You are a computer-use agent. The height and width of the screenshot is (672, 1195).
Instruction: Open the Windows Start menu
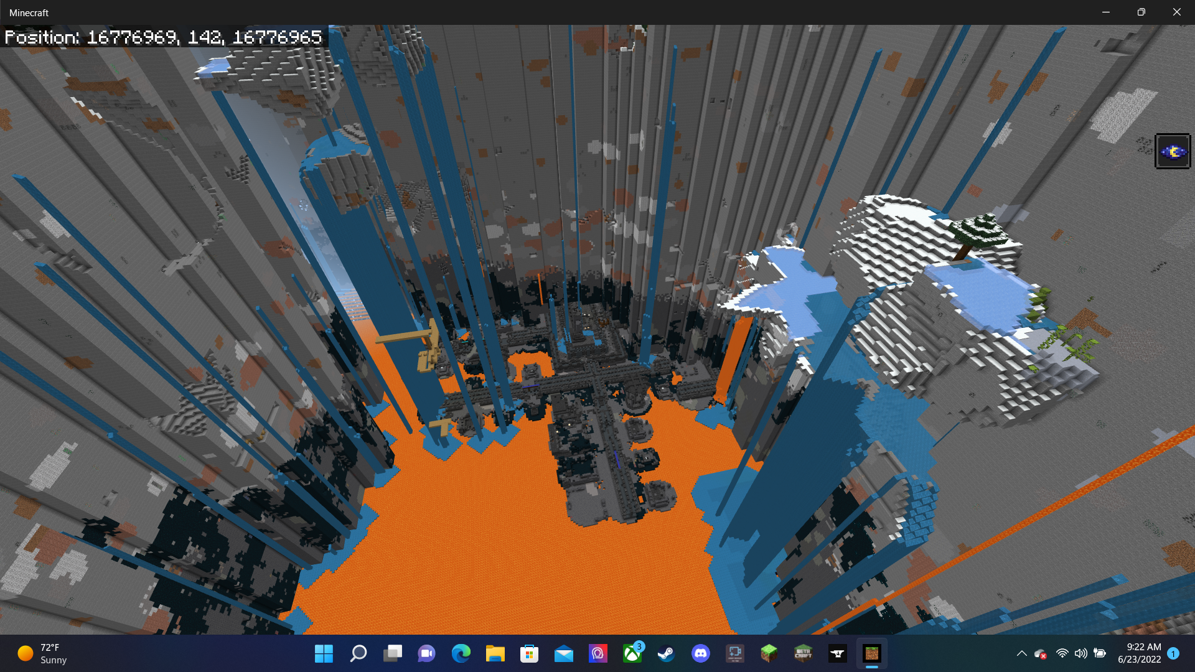point(324,653)
